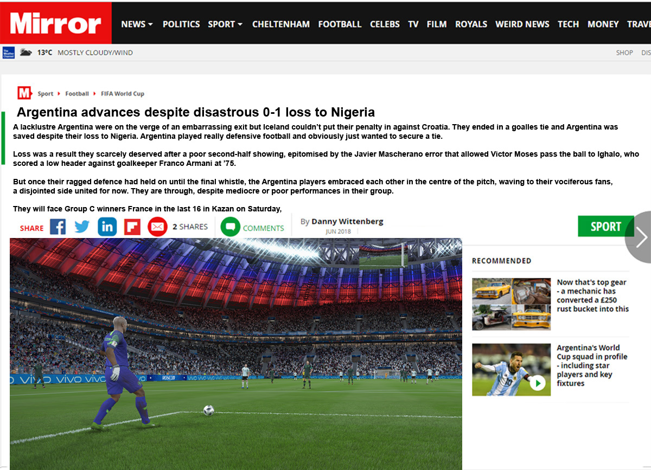651x470 pixels.
Task: Click the green SPORT button
Action: [606, 226]
